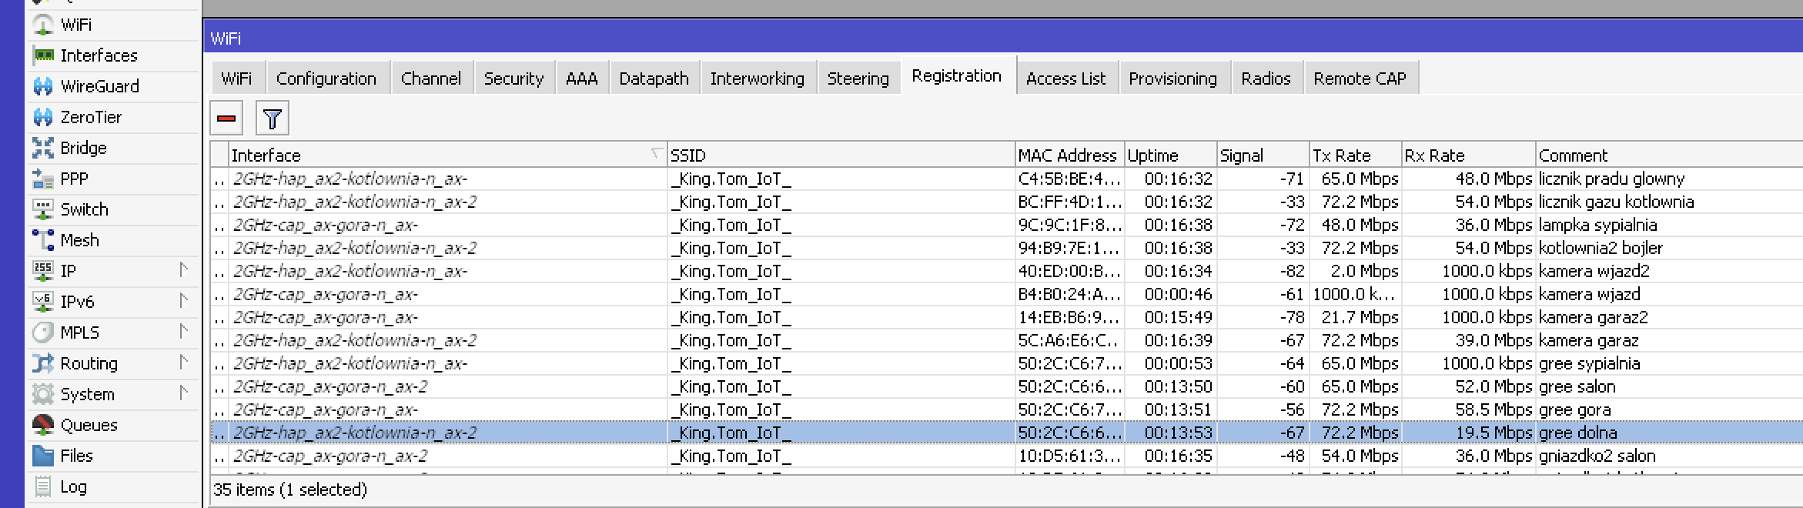Click the Interface column sort arrow
This screenshot has height=508, width=1803.
tap(656, 154)
